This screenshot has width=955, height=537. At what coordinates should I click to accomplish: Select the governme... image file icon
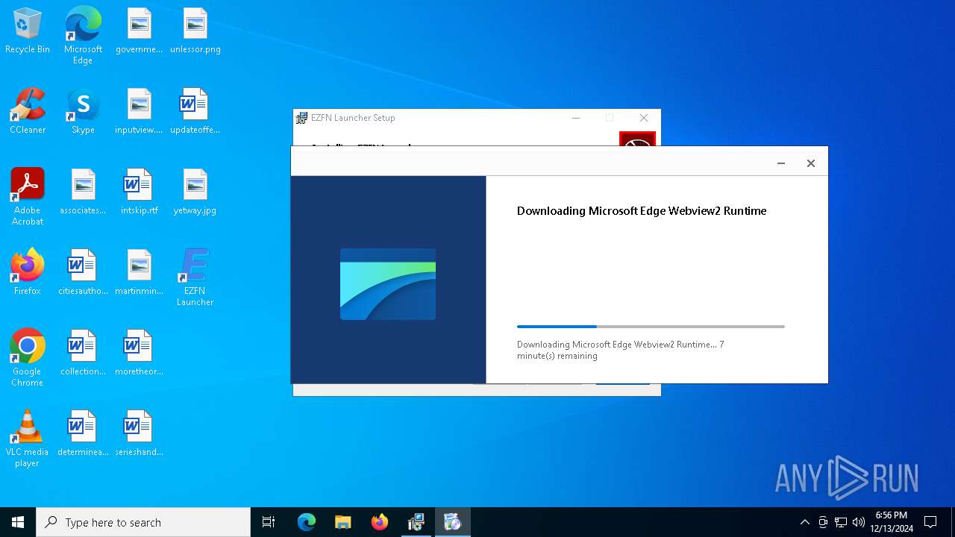click(139, 31)
